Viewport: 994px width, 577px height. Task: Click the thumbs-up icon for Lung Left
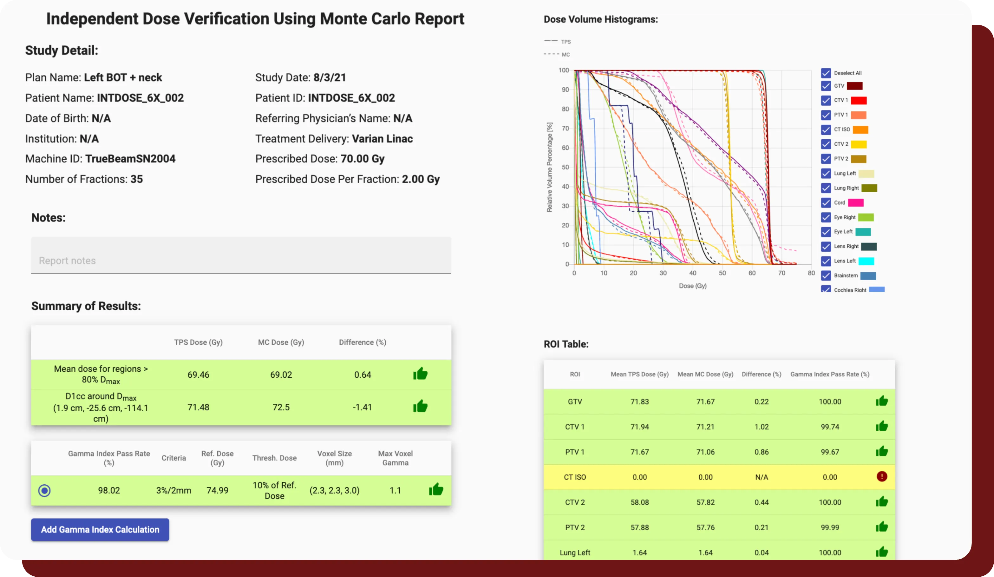[882, 552]
